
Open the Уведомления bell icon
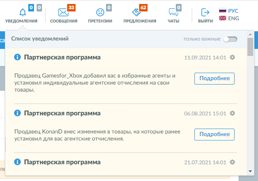click(23, 12)
